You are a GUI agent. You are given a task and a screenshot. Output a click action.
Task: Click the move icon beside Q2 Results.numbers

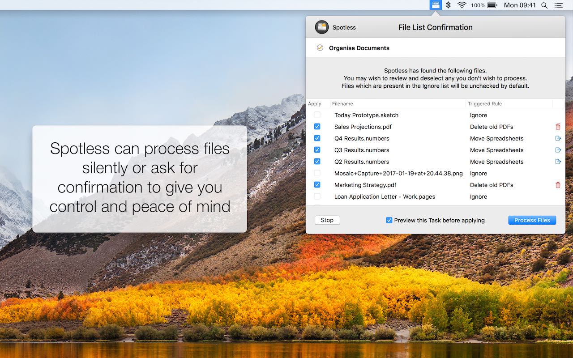pos(558,162)
